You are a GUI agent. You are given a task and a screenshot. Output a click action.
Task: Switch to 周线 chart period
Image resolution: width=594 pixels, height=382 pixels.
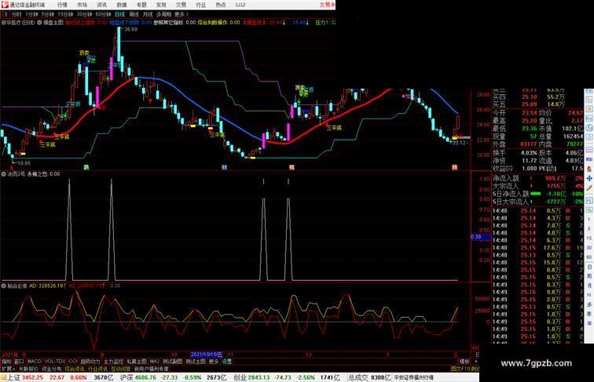coord(134,14)
